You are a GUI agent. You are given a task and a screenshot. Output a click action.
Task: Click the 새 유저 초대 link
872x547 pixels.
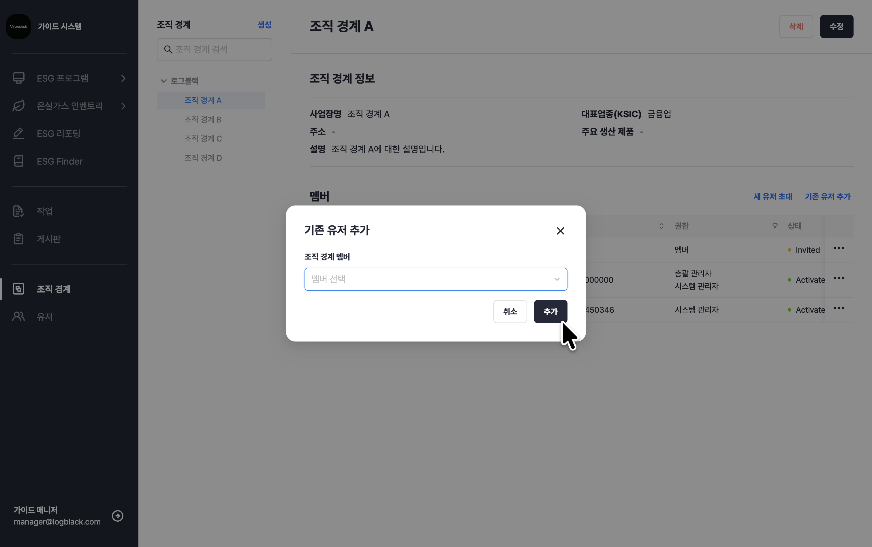[x=773, y=197]
